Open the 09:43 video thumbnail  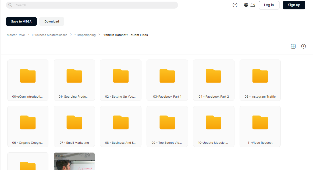pos(74,161)
